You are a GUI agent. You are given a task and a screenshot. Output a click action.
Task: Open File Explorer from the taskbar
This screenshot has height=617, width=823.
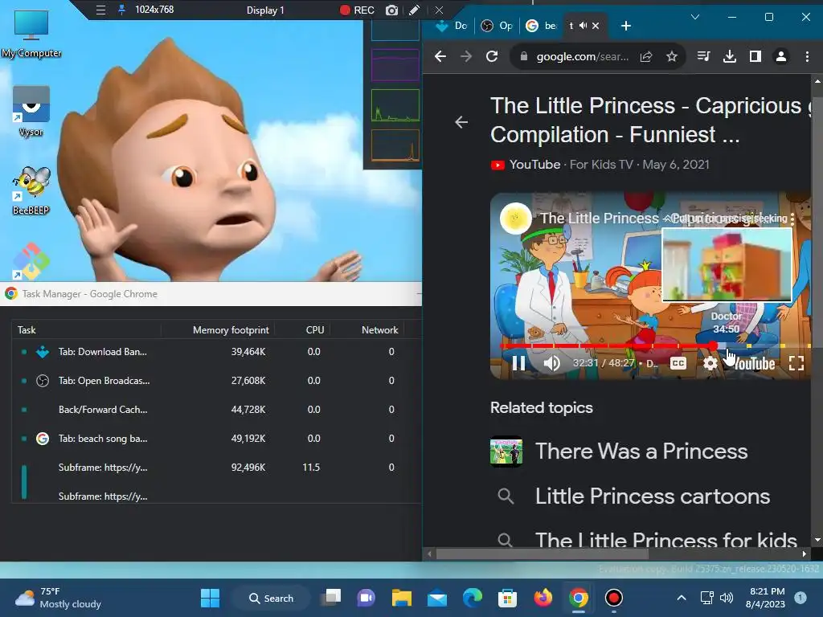(402, 598)
